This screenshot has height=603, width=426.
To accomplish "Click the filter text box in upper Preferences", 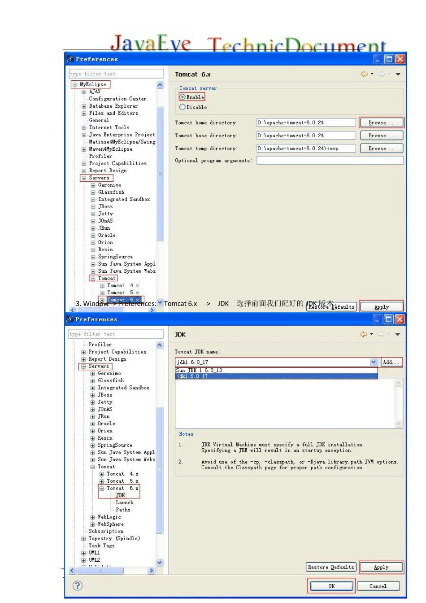I will 116,74.
